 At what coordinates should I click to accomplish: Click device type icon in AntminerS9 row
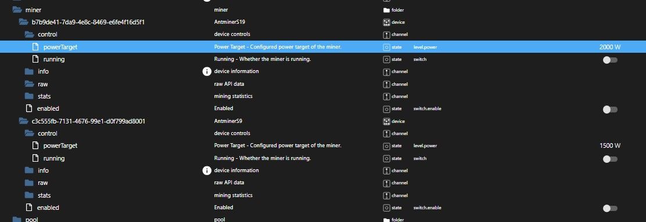(x=386, y=121)
